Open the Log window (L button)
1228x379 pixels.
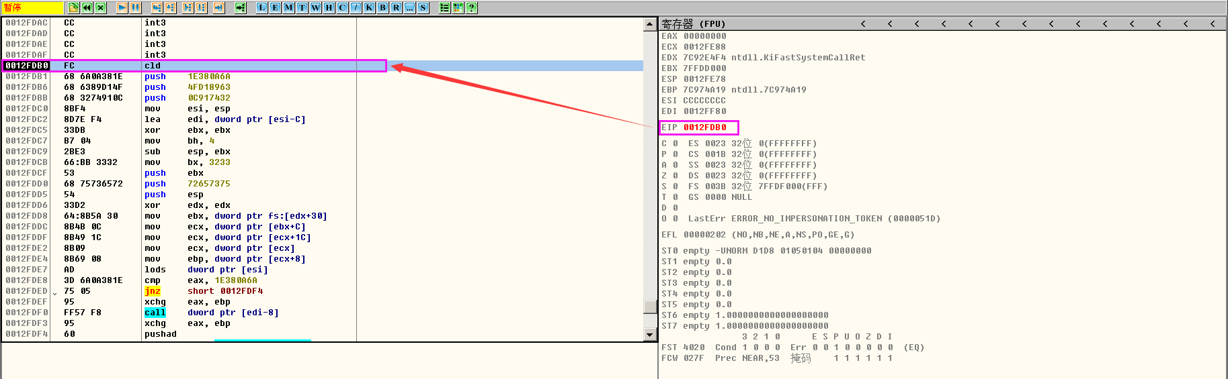(261, 7)
